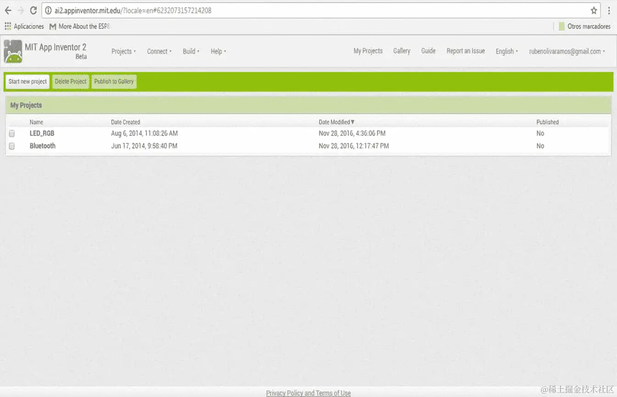Open the Chrome three-dot menu

609,10
